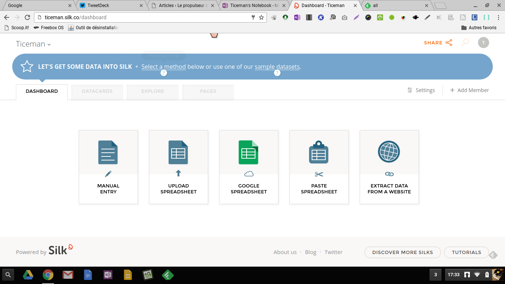505x284 pixels.
Task: Go back with the browser back arrow
Action: (7, 17)
